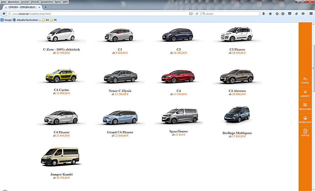Viewport: 315px width, 191px height.
Task: Click the C-Zero car image
Action: click(x=61, y=35)
